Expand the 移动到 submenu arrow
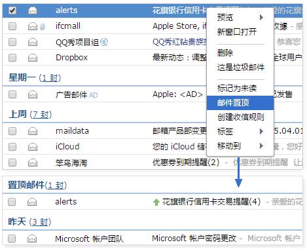The image size is (307, 251). pyautogui.click(x=261, y=145)
